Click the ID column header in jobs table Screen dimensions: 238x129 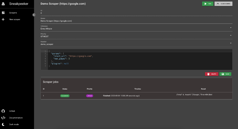point(44,89)
